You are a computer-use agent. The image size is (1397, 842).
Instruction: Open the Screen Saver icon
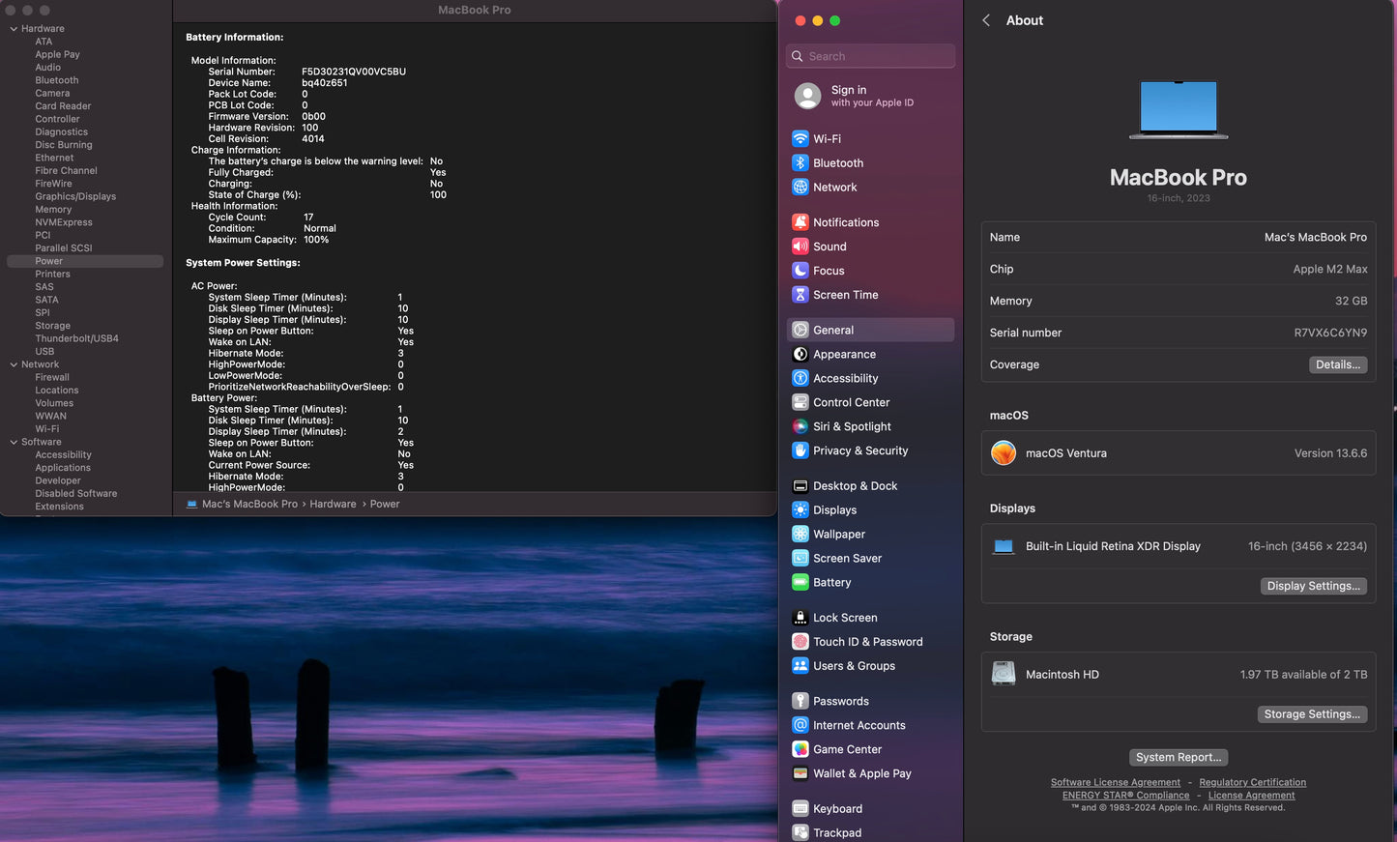(800, 558)
